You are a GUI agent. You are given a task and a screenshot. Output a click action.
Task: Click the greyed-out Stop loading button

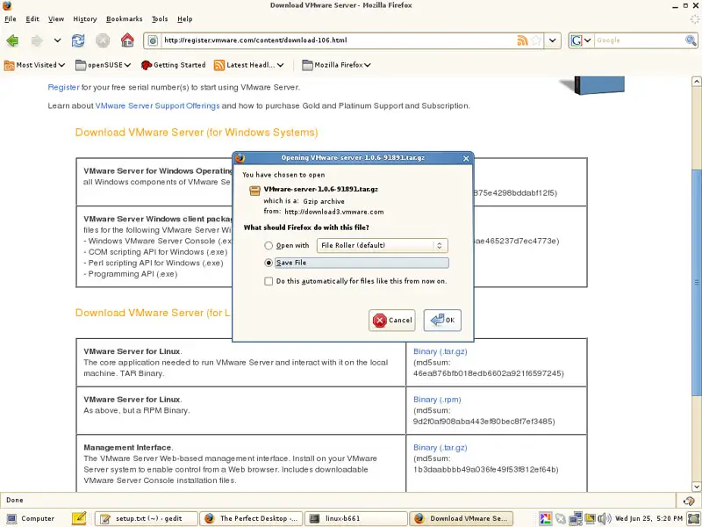(x=103, y=40)
